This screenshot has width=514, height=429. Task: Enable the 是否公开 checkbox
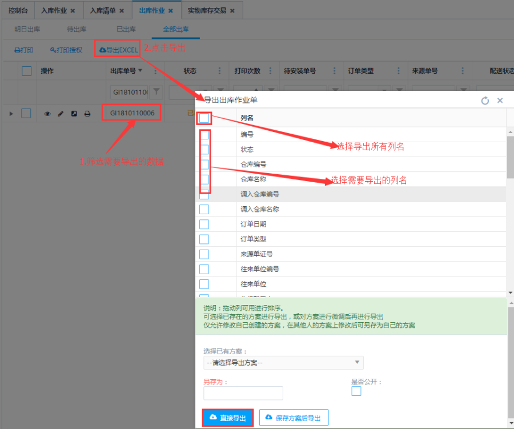click(x=356, y=391)
